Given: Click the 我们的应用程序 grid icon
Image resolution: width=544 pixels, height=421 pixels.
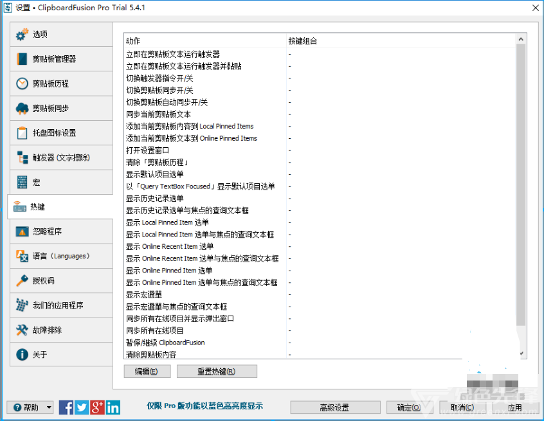Looking at the screenshot, I should [22, 305].
